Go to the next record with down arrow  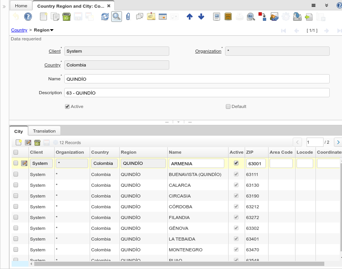pos(201,17)
